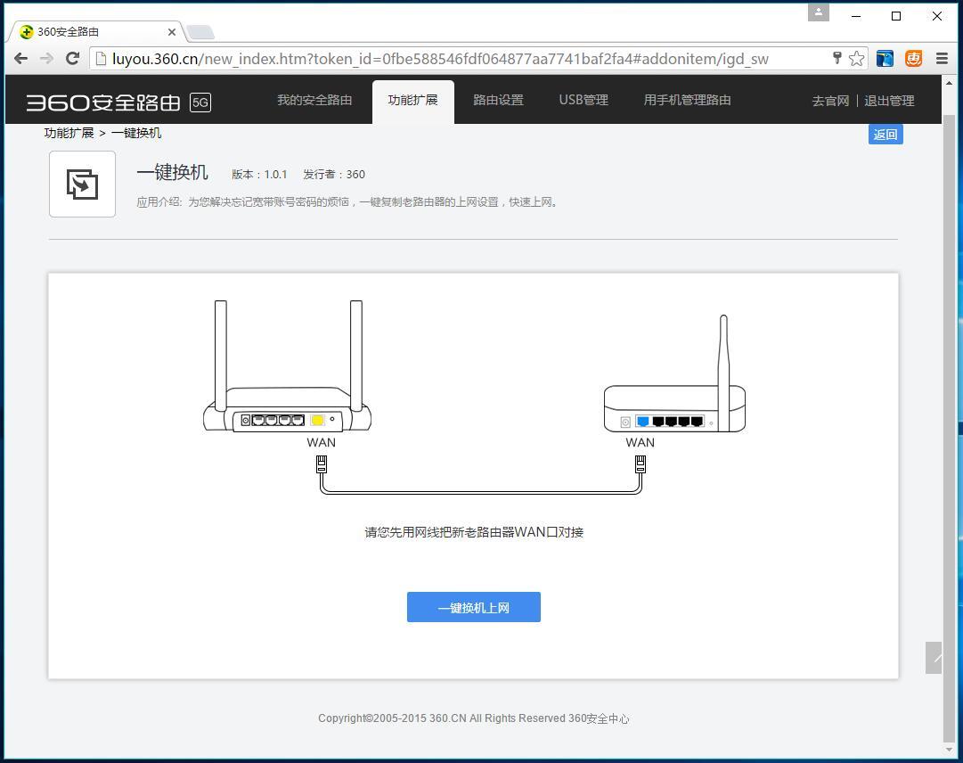The width and height of the screenshot is (963, 763).
Task: Reload the page with the refresh icon
Action: pos(73,58)
